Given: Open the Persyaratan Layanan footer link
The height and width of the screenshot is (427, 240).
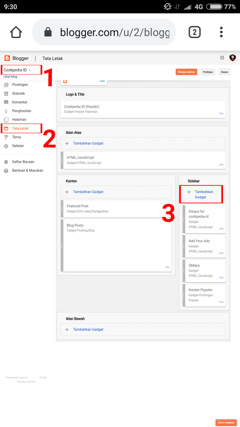Looking at the screenshot, I should [17, 377].
